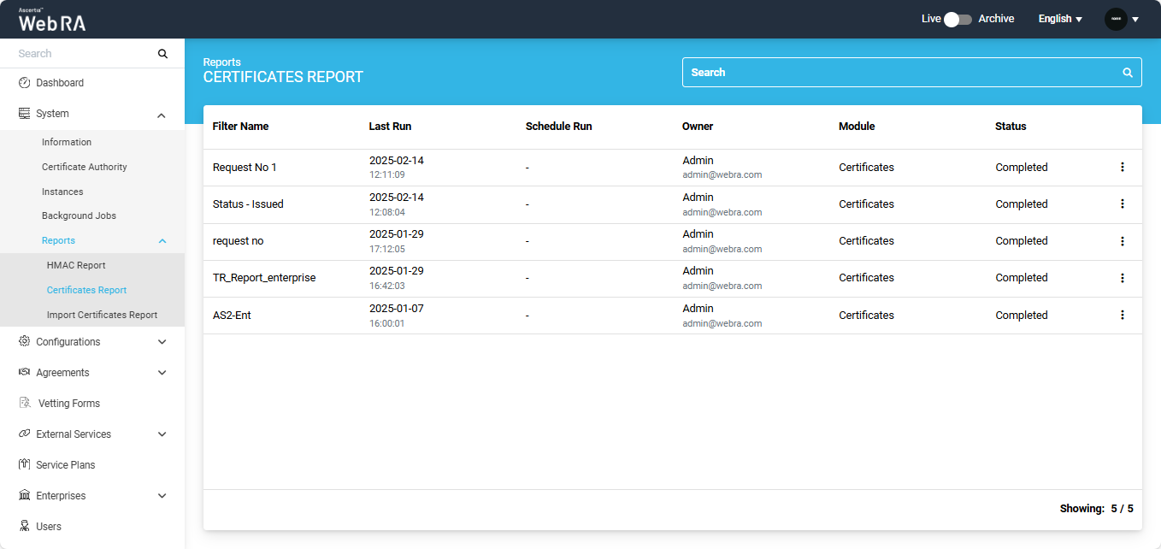
Task: Open the user profile avatar dropdown
Action: coord(1122,19)
